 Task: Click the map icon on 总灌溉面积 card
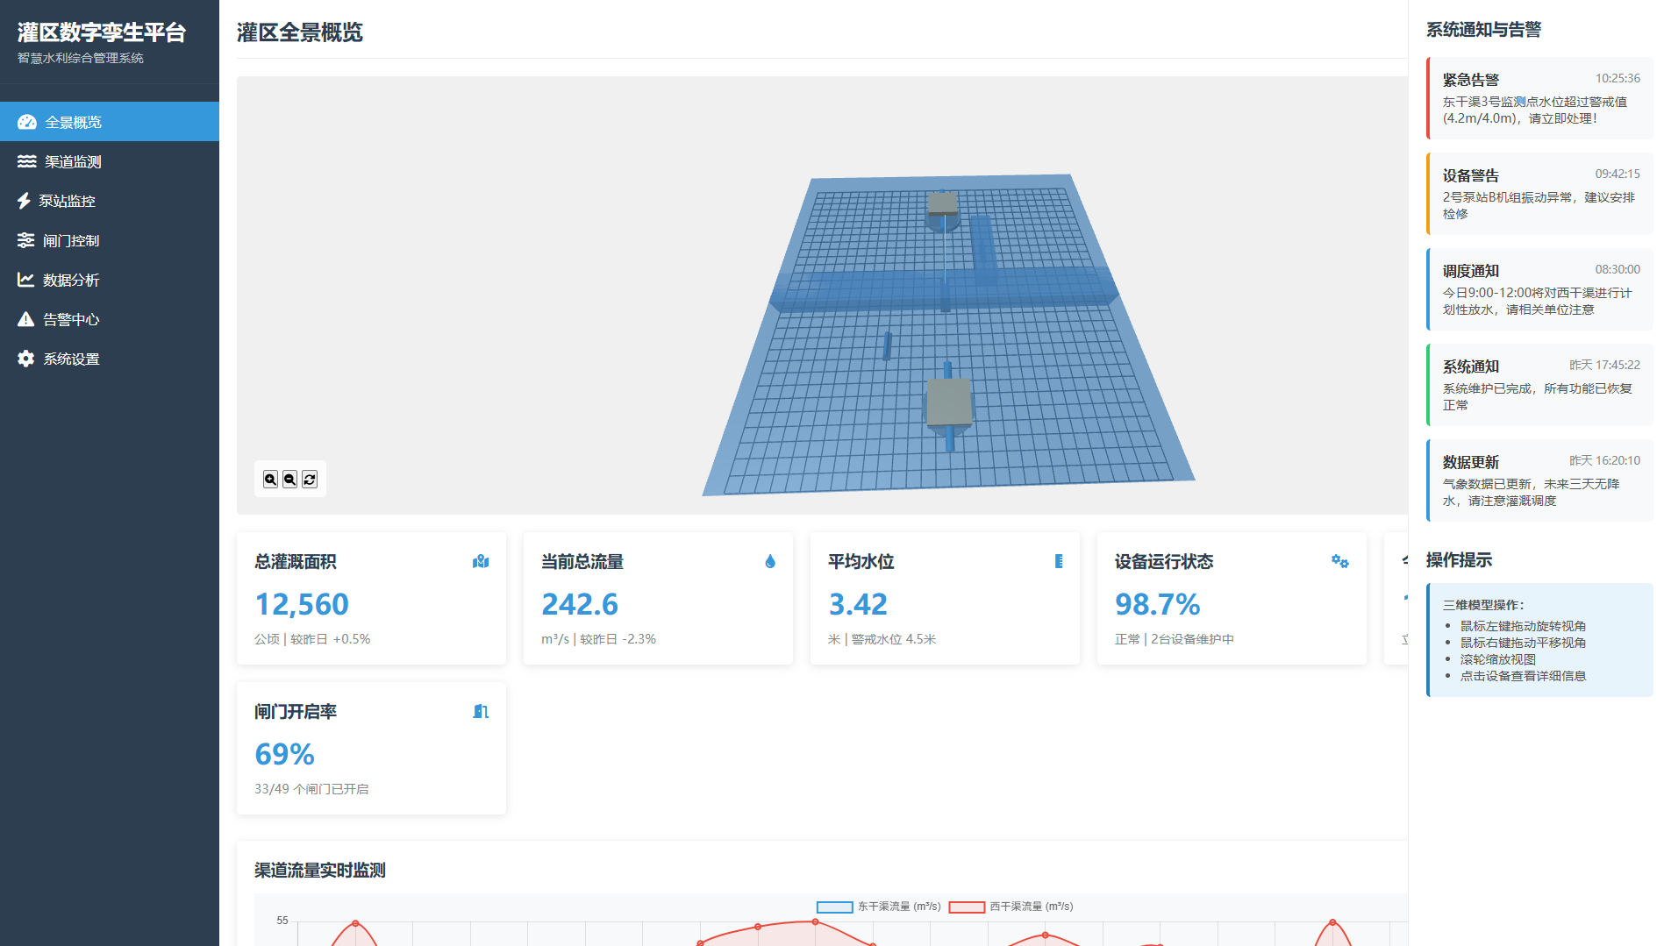481,562
